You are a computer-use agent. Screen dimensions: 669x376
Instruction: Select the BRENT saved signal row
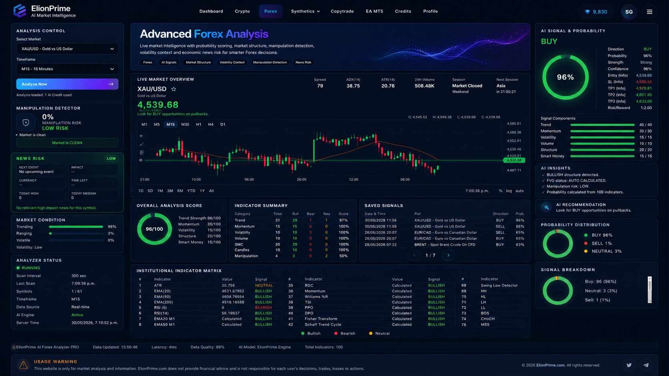(444, 245)
